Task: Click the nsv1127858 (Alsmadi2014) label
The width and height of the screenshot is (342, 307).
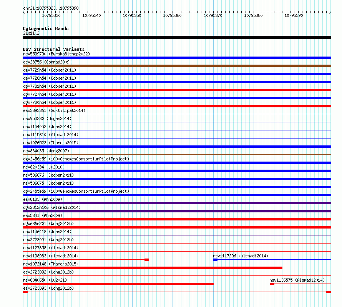Action: [x=51, y=248]
